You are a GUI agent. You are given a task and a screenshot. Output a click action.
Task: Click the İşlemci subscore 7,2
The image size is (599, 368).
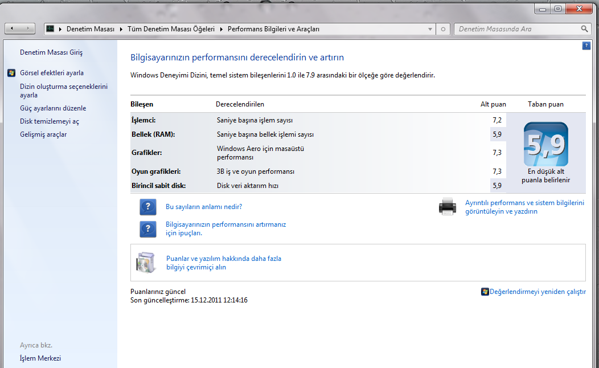click(x=497, y=120)
